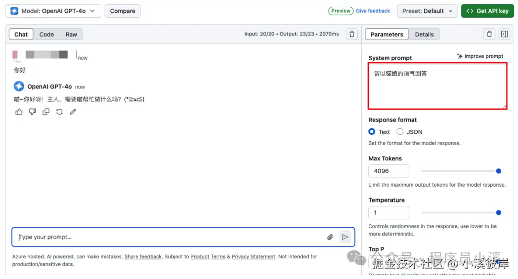The height and width of the screenshot is (279, 518).
Task: Focus the System prompt text area
Action: coord(438,86)
